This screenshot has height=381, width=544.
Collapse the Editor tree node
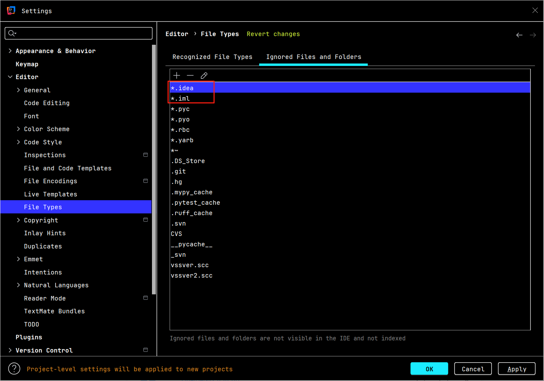(10, 77)
